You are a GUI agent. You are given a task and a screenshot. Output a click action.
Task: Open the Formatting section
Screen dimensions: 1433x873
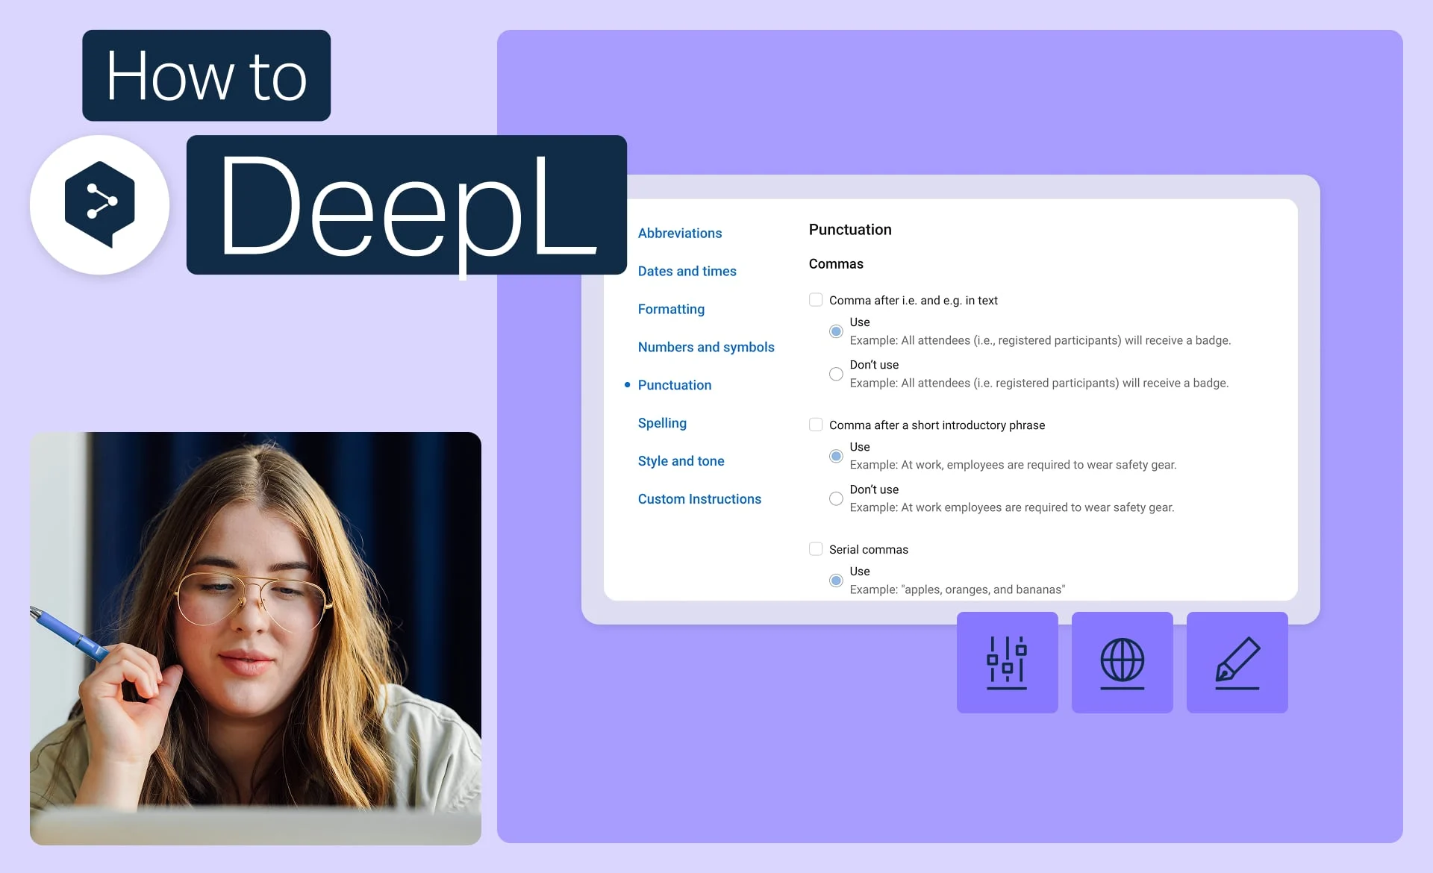(x=671, y=309)
